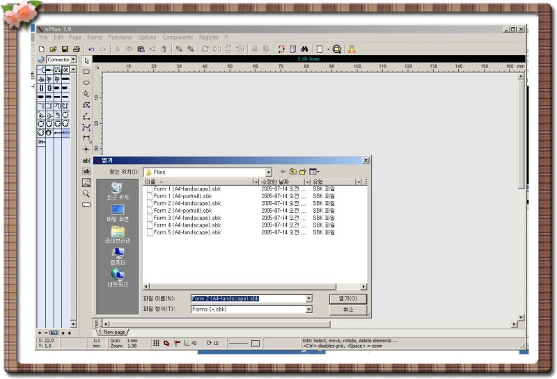Select the Ellipse drawing tool
Image resolution: width=557 pixels, height=379 pixels.
click(86, 83)
